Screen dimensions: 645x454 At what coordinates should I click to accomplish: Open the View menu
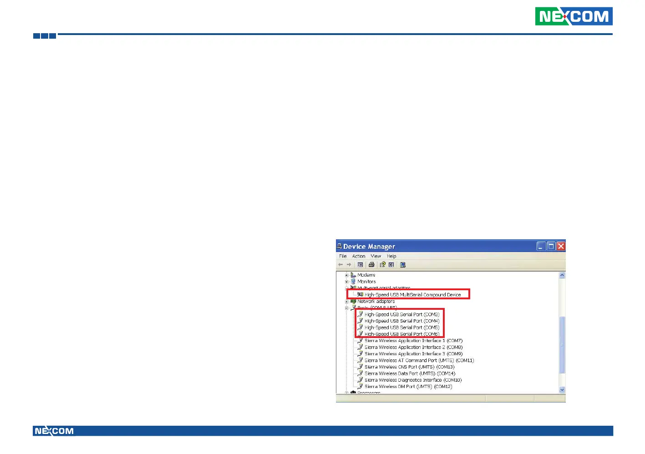point(376,256)
